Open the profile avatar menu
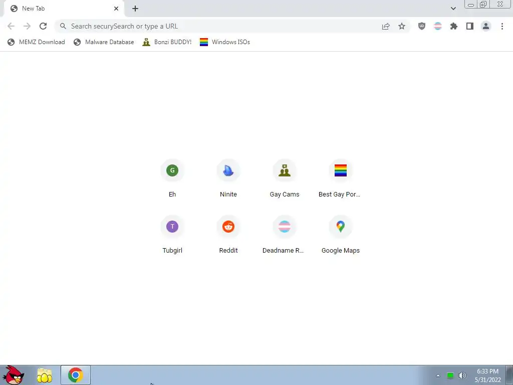The width and height of the screenshot is (513, 385). click(x=486, y=26)
